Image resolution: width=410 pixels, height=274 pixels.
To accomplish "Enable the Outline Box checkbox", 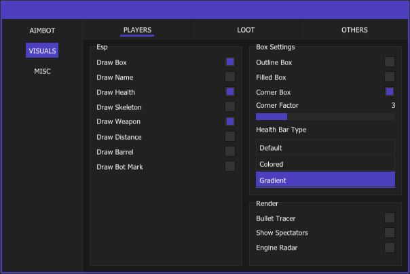I will click(x=390, y=62).
